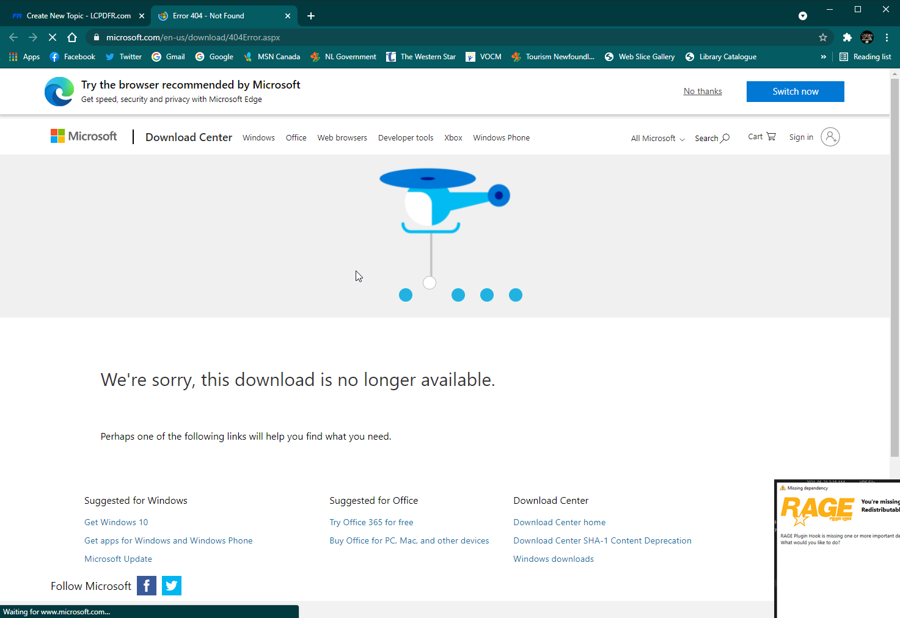Go to the browser home page
Image resolution: width=900 pixels, height=618 pixels.
pos(72,37)
